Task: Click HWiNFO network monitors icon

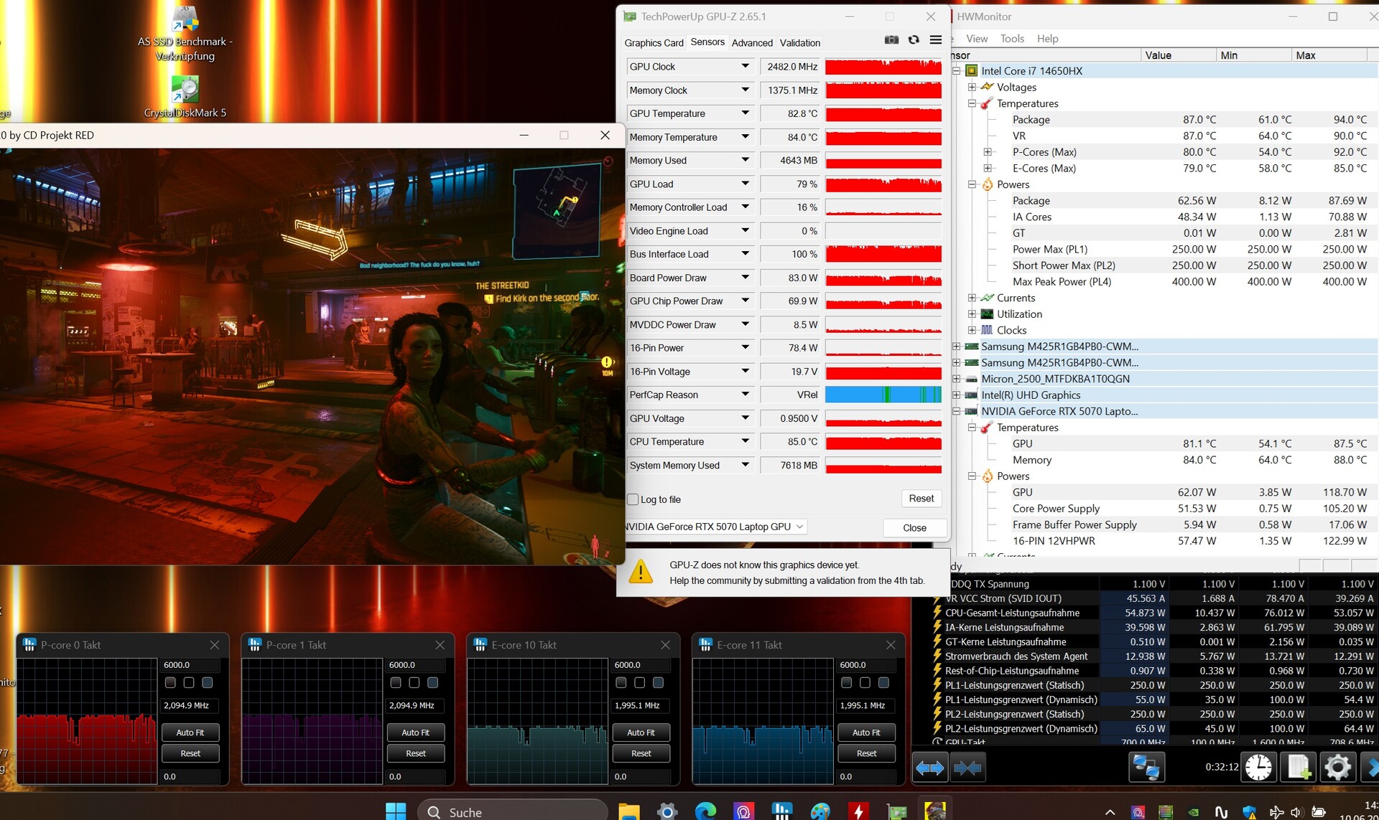Action: 1146,767
